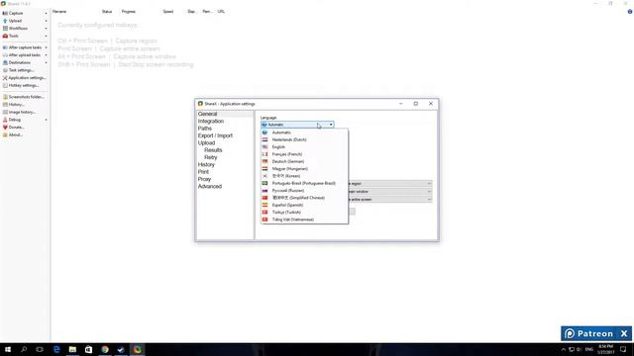The image size is (634, 356).
Task: Choose Simplified Chinese language
Action: tap(304, 198)
